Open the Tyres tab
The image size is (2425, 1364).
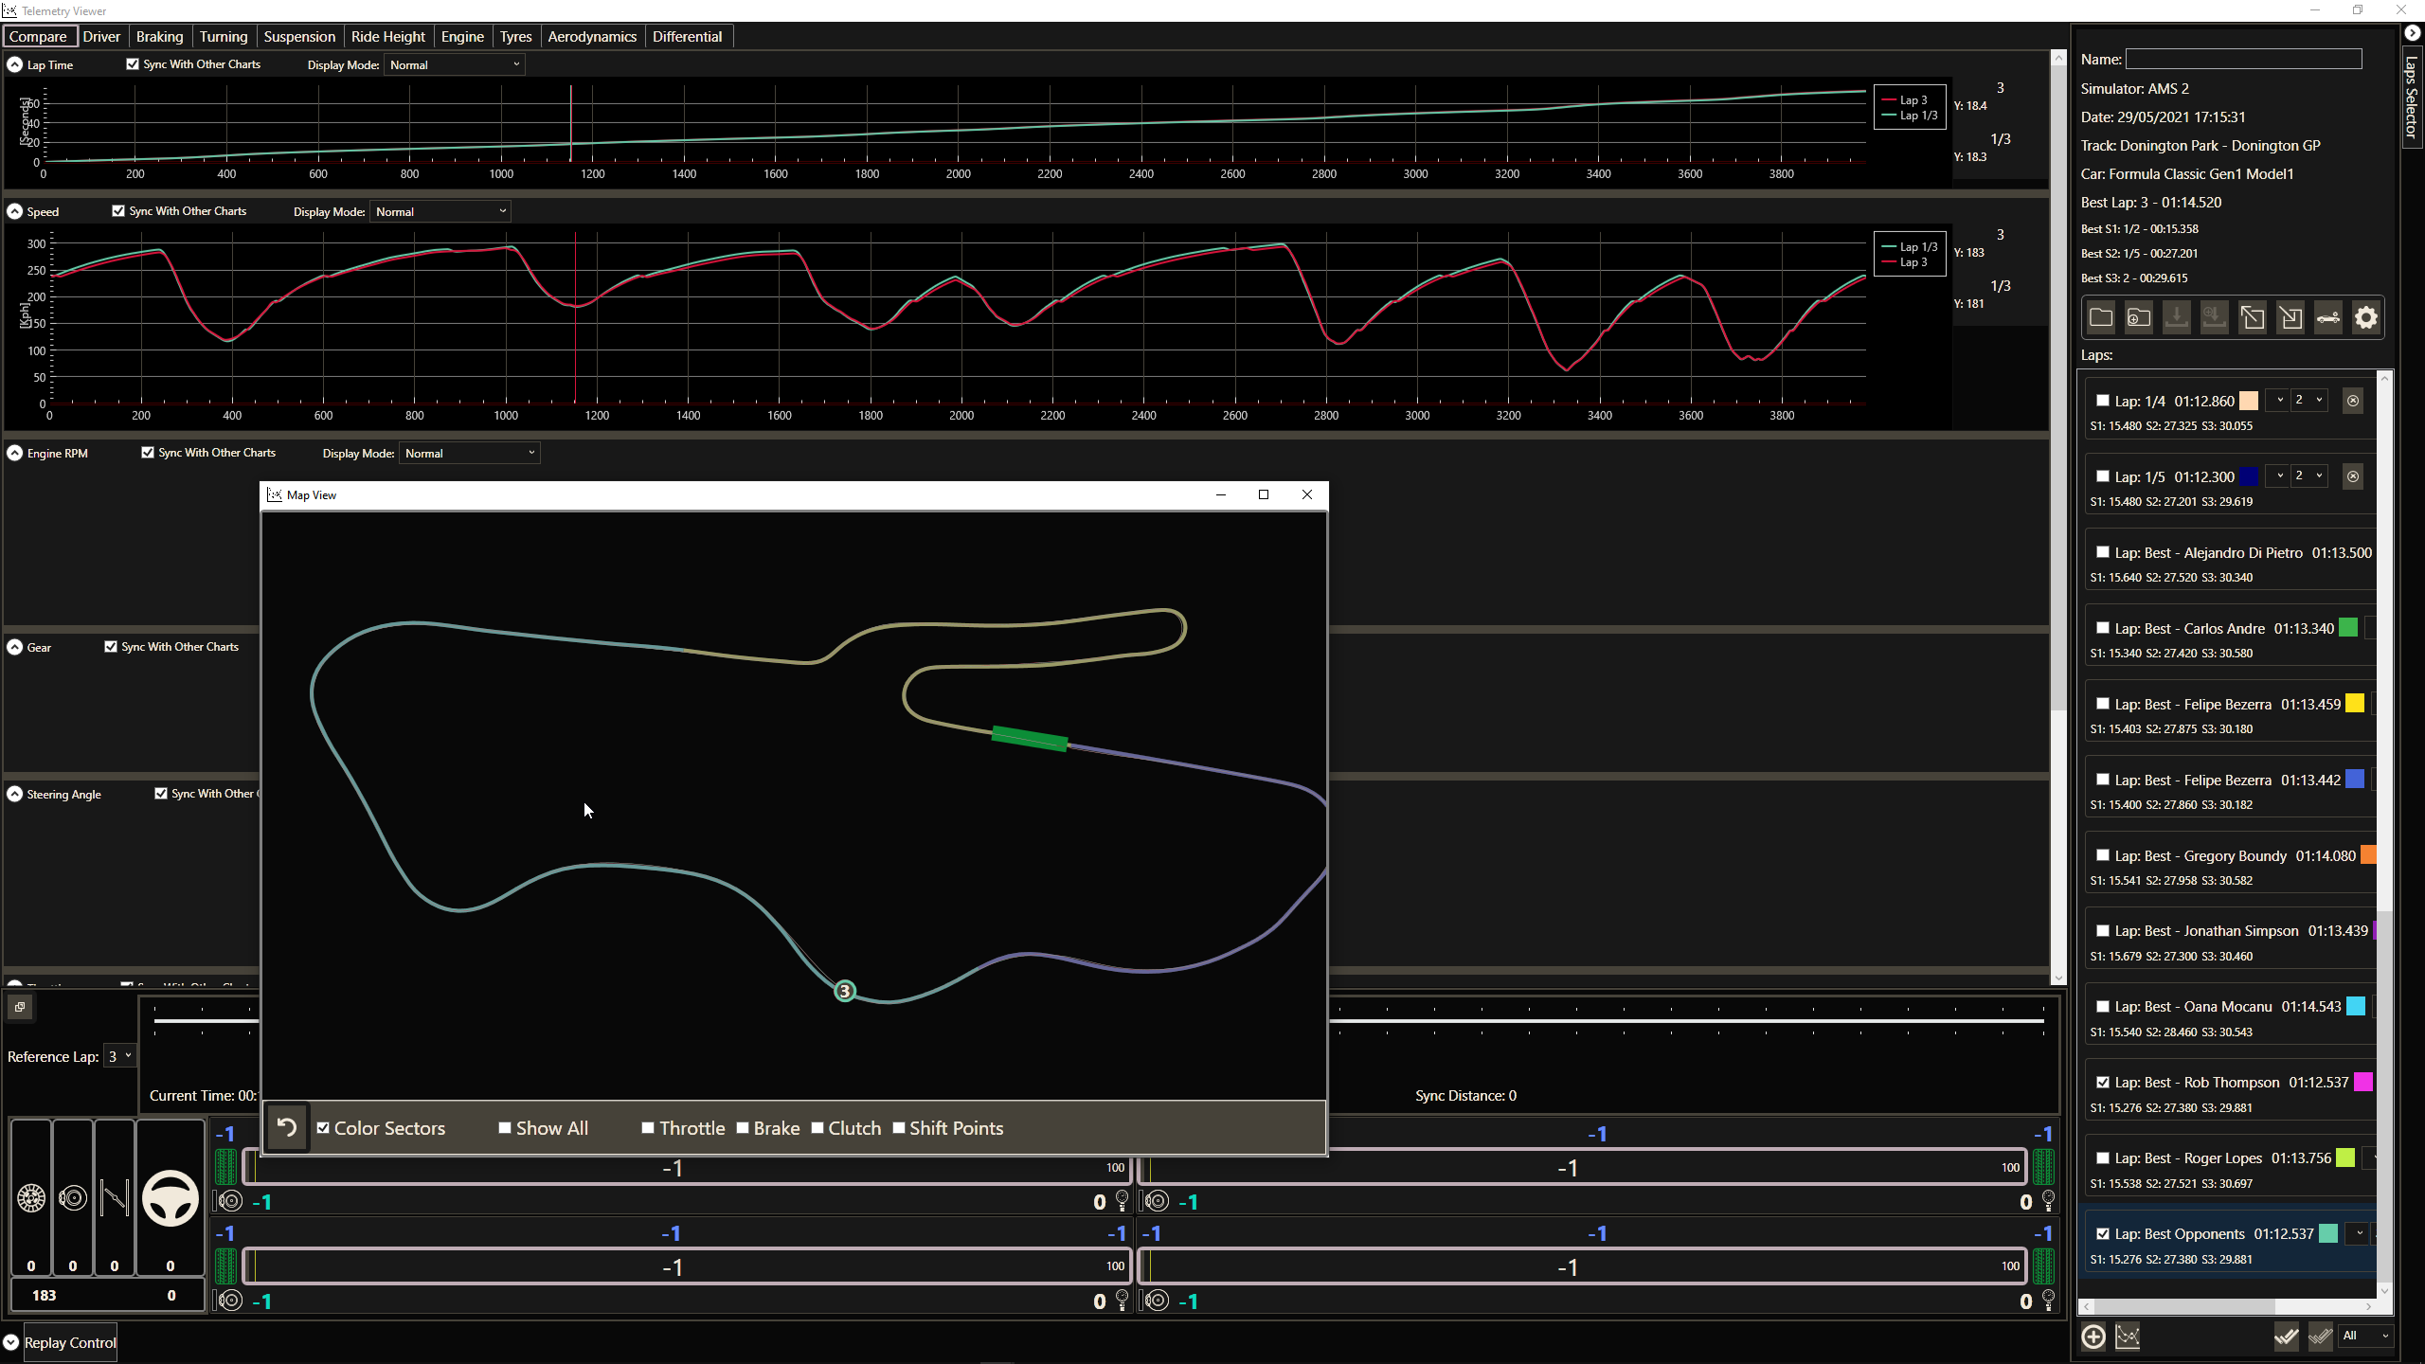pos(515,36)
